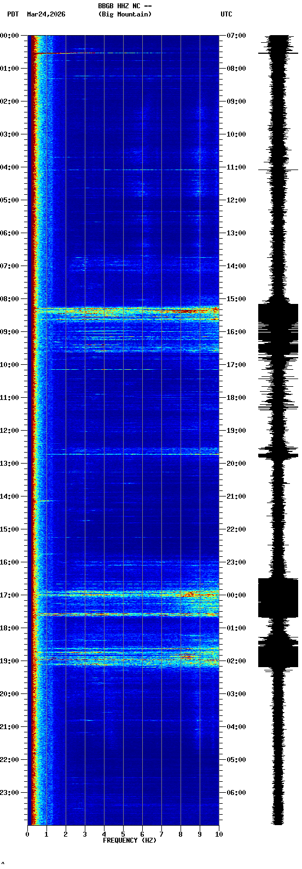The image size is (302, 869).
Task: Click the UTC axis label "03:00"
Action: click(x=236, y=694)
